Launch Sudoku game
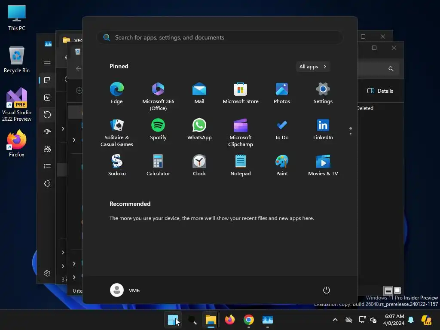The height and width of the screenshot is (330, 440). click(x=117, y=165)
